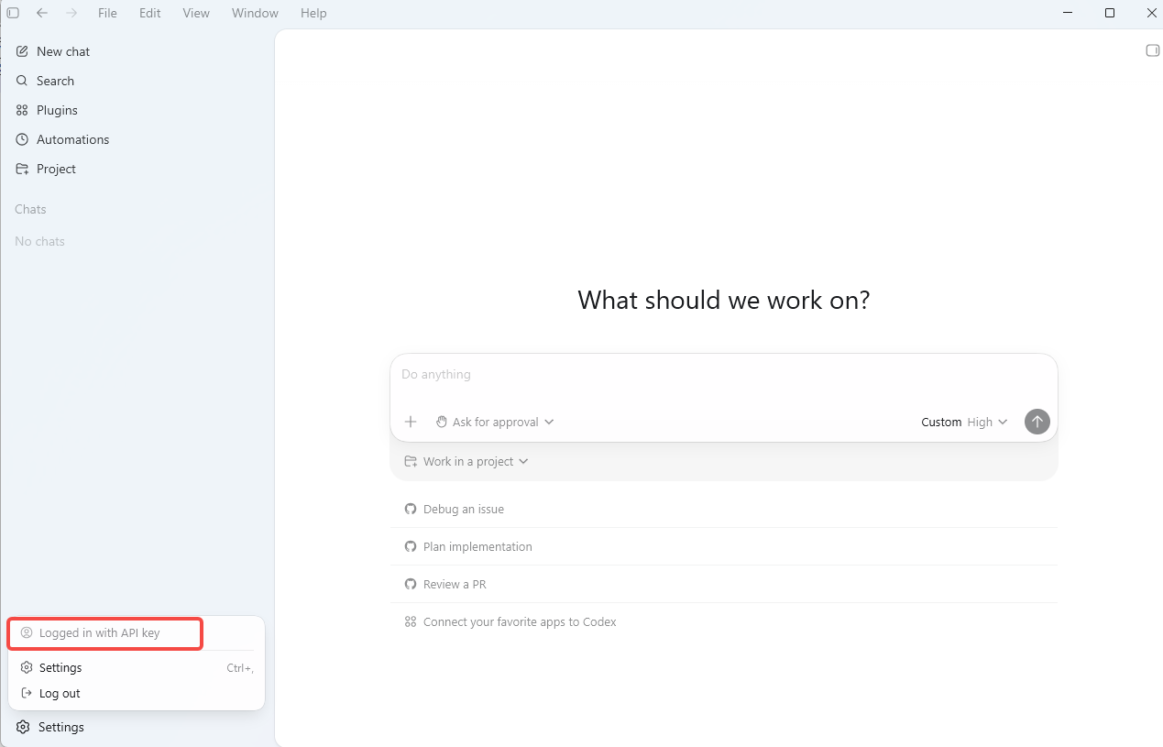The height and width of the screenshot is (747, 1163).
Task: Click apps icon beside Connect your favorite apps
Action: [x=411, y=621]
